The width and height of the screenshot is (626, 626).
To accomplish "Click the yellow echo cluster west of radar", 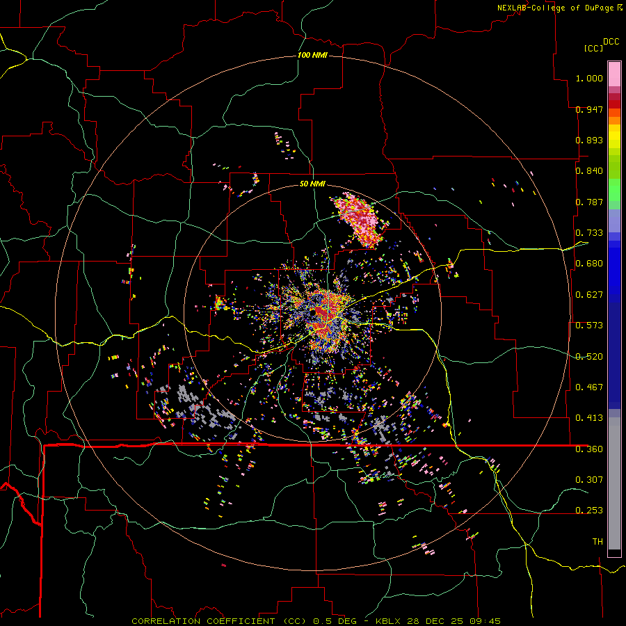I will click(220, 303).
